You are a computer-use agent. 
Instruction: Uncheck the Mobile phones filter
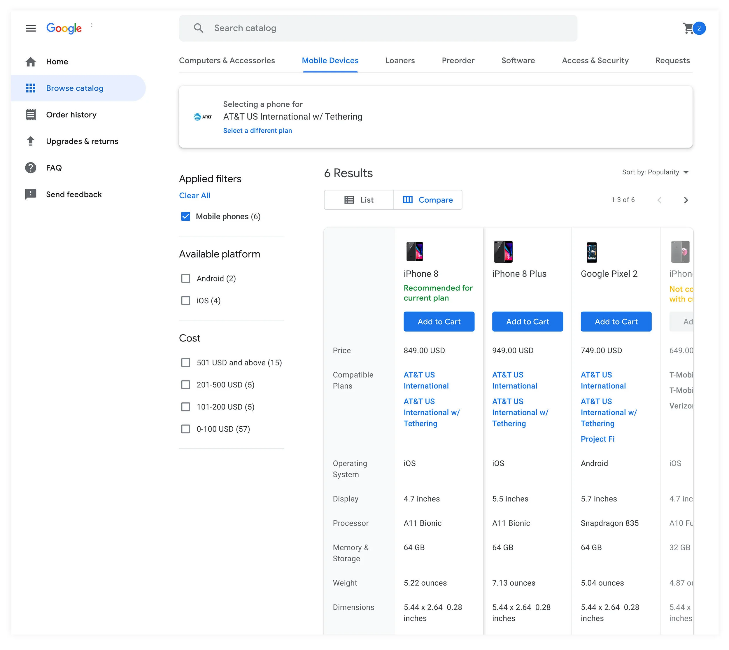tap(185, 216)
